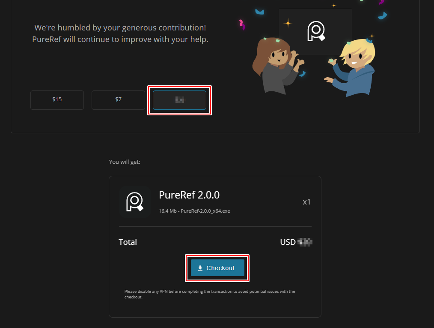This screenshot has width=434, height=328.
Task: Click the PureRef-2.0.0_x64.exe file name text
Action: pos(205,211)
